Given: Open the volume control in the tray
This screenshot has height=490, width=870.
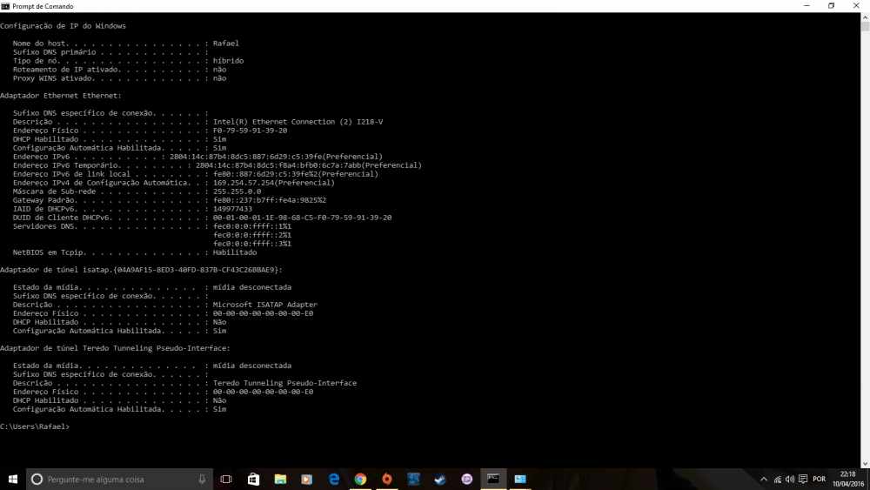Looking at the screenshot, I should (791, 479).
